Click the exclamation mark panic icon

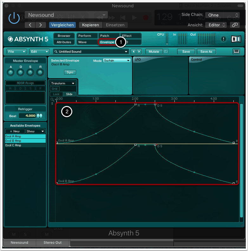coord(224,39)
